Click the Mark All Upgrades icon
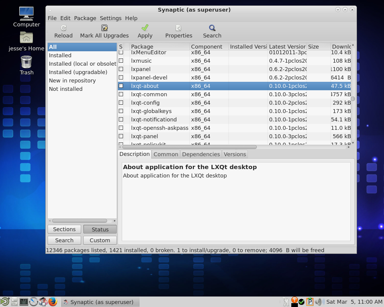Screen dimensions: 384x307 (x=104, y=28)
